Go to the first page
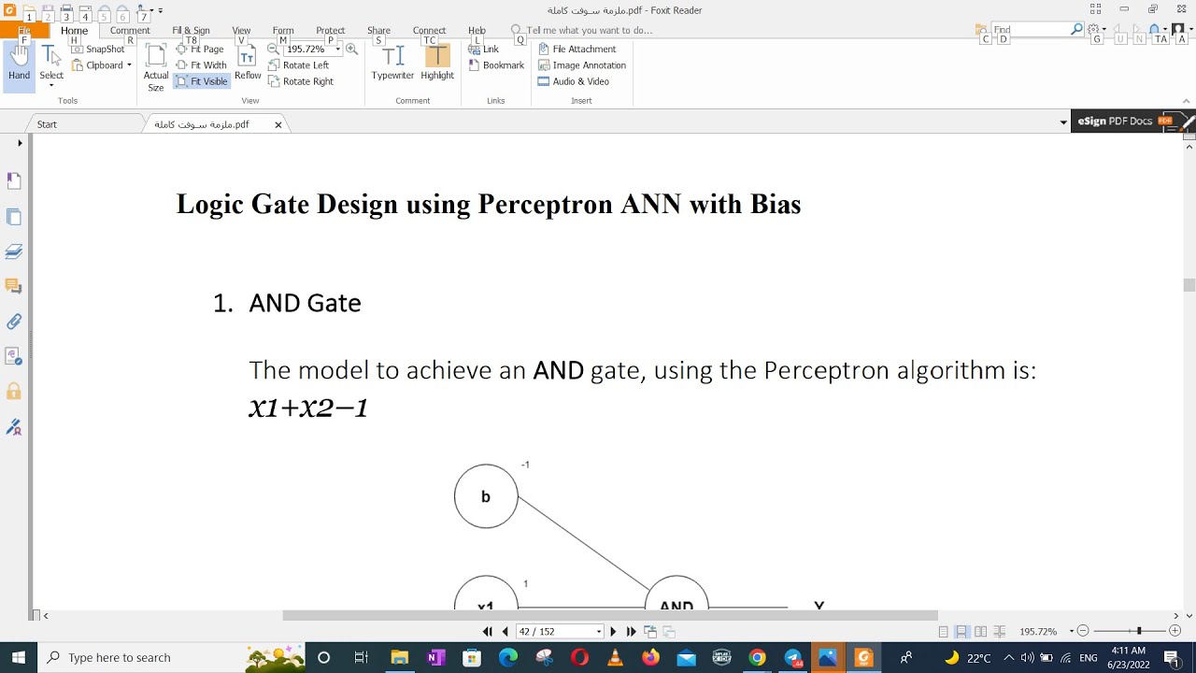1196x673 pixels. point(487,632)
